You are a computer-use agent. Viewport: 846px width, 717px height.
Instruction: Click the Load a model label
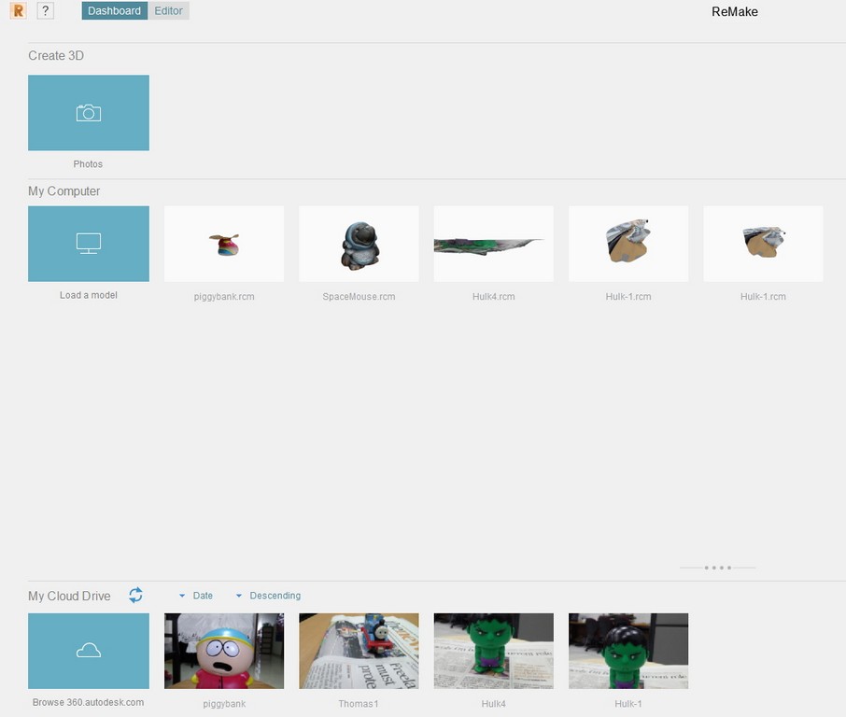89,295
